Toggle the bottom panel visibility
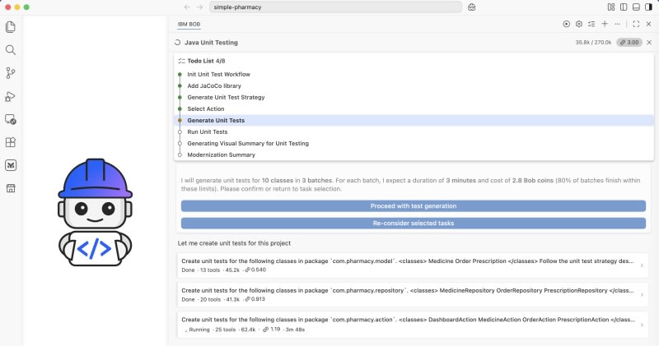The width and height of the screenshot is (659, 346). pos(636,7)
